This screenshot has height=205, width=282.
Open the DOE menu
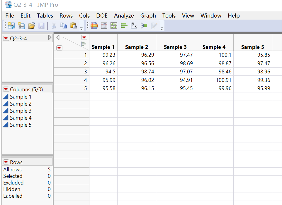point(102,15)
